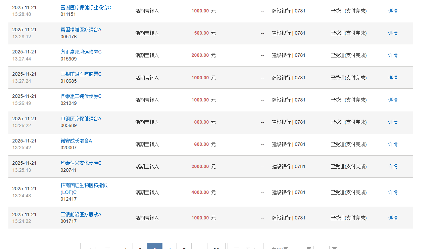This screenshot has height=249, width=436.
Task: Click 1000.00 amount in 工银前沿医疗股票A row
Action: [200, 218]
